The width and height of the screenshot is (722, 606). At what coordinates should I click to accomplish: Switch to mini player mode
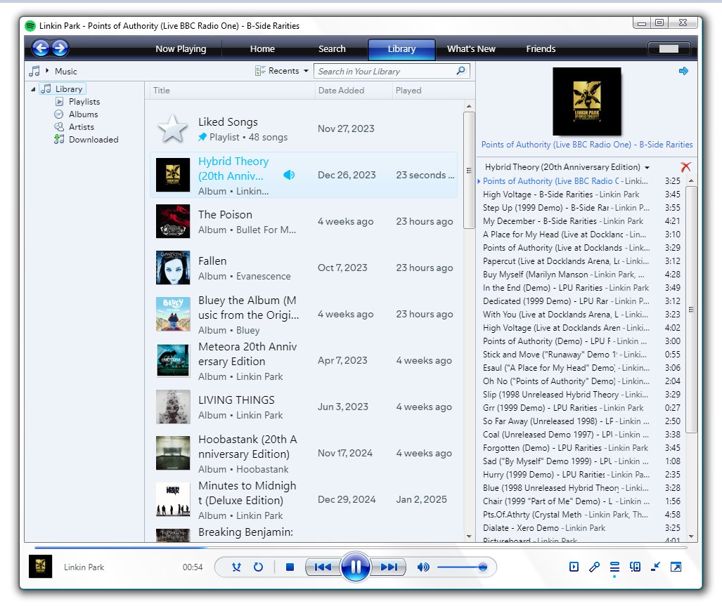coord(655,567)
